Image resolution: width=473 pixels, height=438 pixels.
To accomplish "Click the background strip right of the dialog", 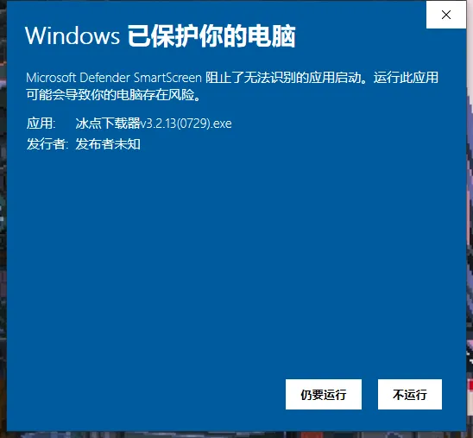I will 470,219.
